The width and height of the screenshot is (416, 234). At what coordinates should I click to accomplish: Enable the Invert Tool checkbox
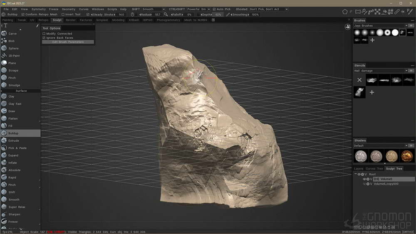[x=63, y=15]
